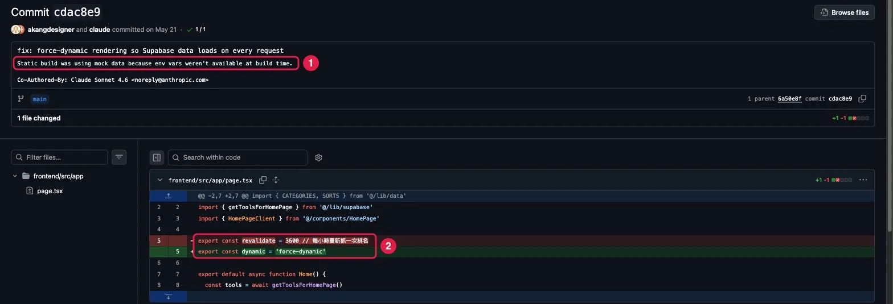Click the old line number 5 gutter
Viewport: 893px width, 304px height.
(159, 241)
